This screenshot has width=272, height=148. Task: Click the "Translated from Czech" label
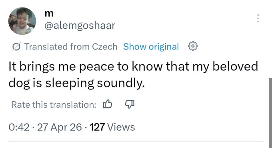(71, 47)
